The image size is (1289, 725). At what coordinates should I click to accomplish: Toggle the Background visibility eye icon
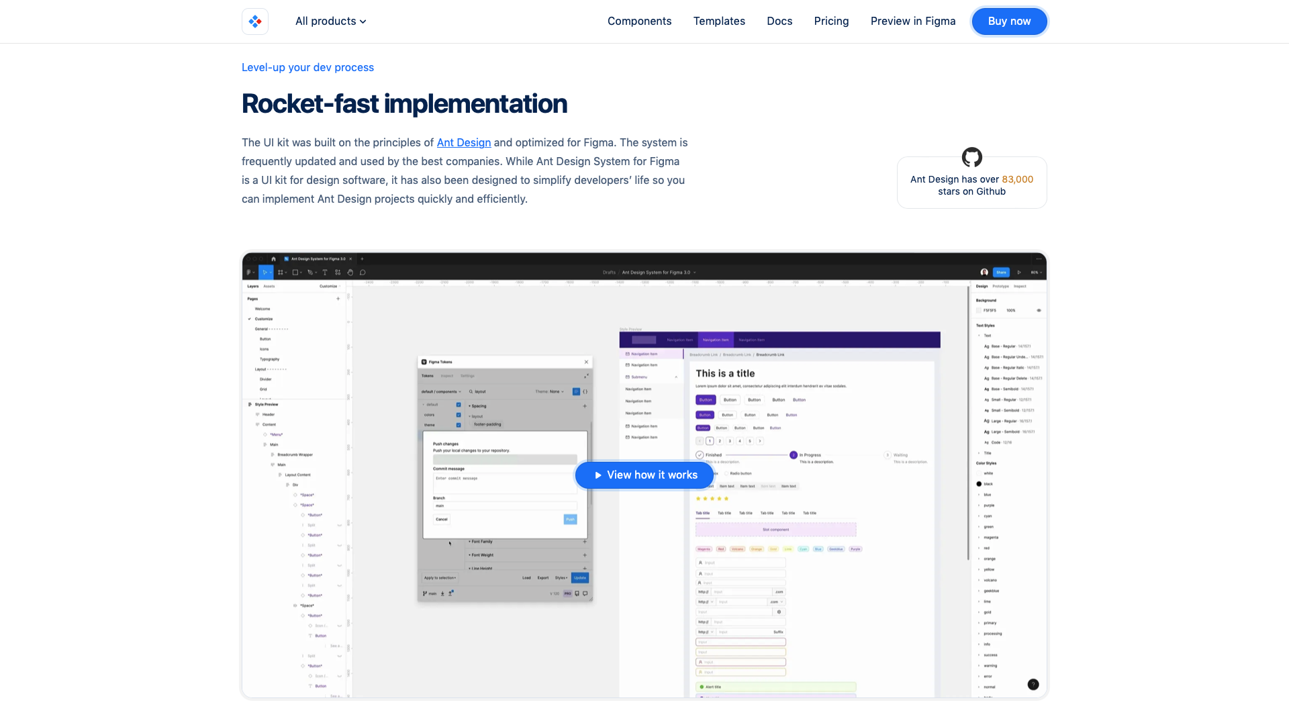(1039, 311)
